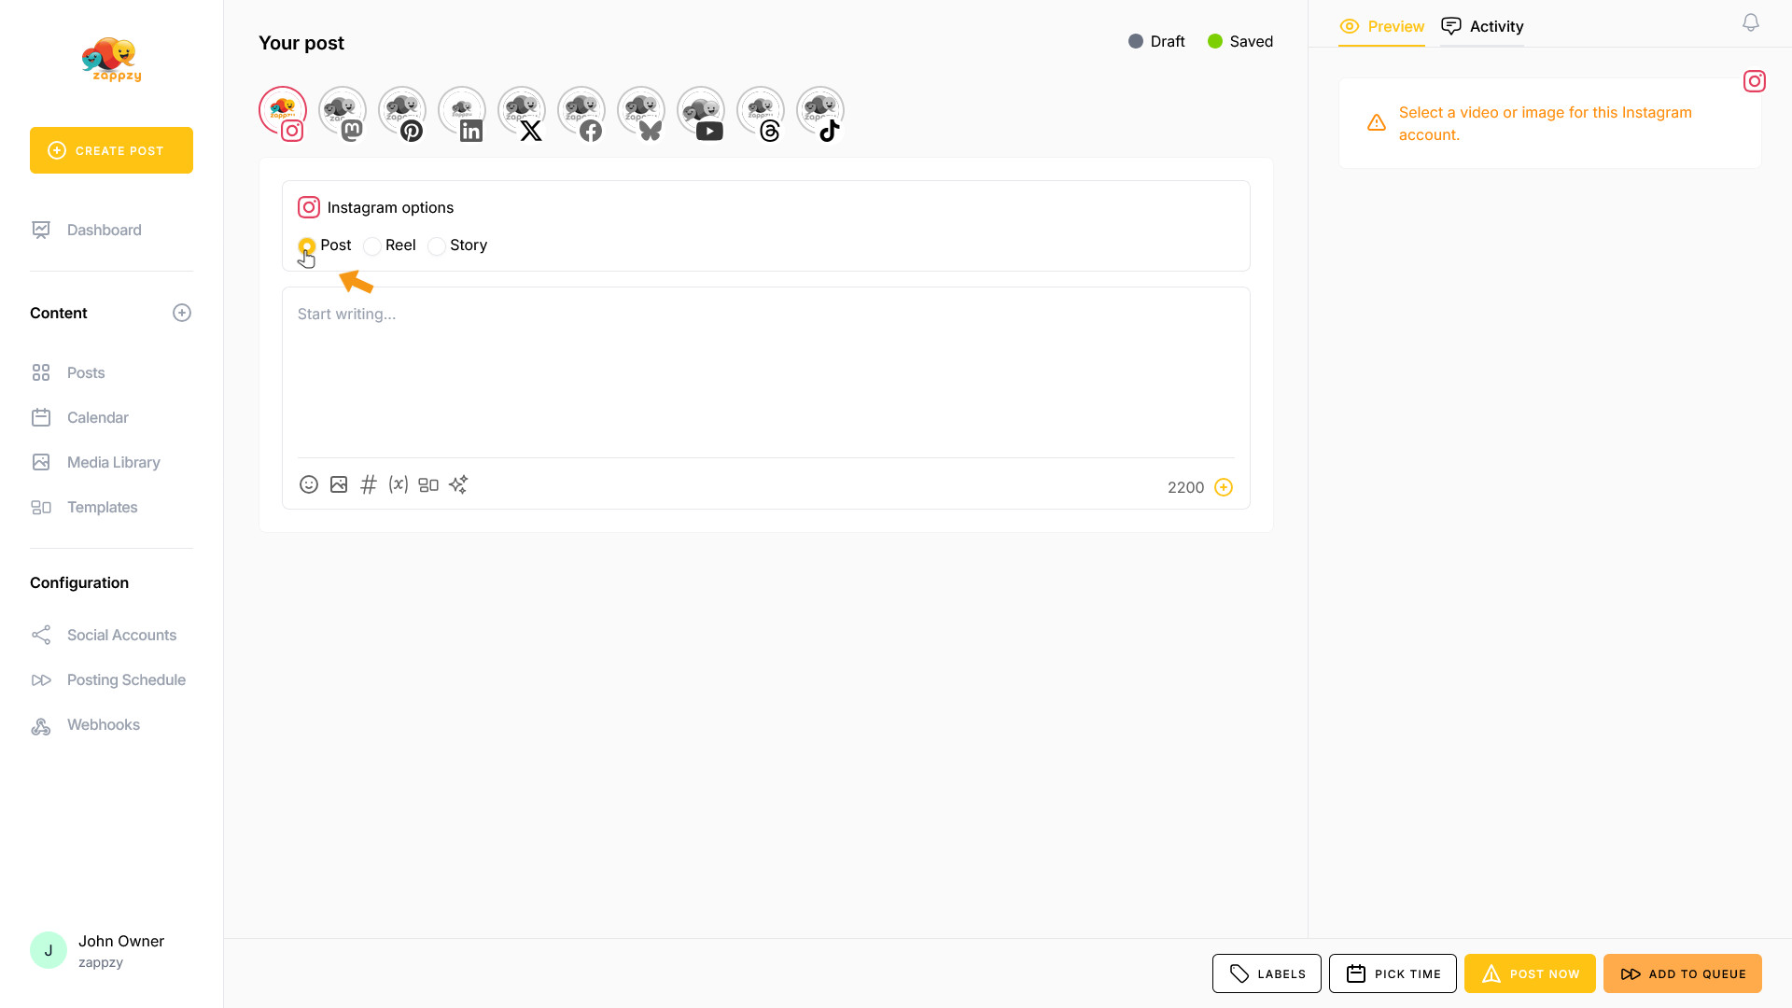Click the emoji picker icon
The height and width of the screenshot is (1008, 1792).
pyautogui.click(x=309, y=484)
